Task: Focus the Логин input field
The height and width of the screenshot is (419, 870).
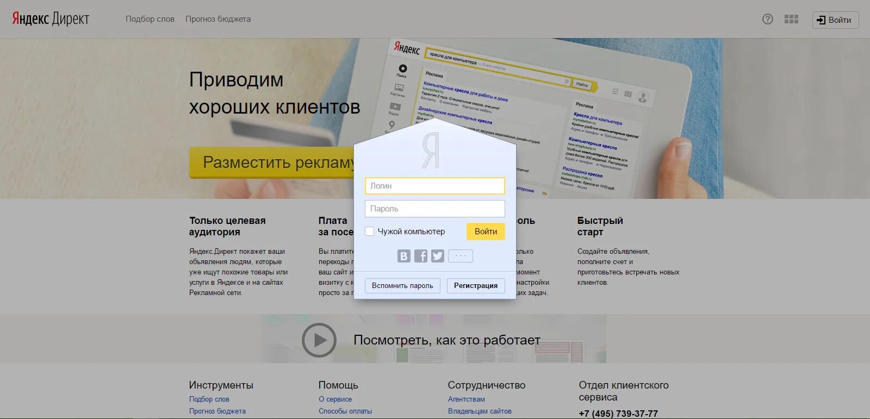Action: click(435, 186)
